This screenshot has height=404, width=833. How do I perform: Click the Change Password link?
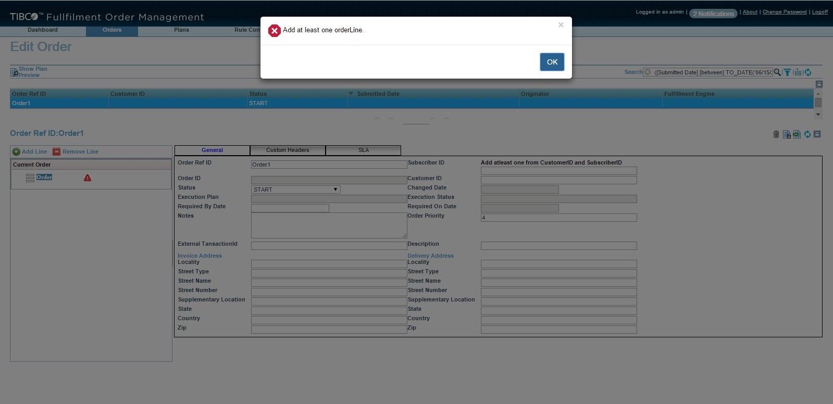[785, 12]
